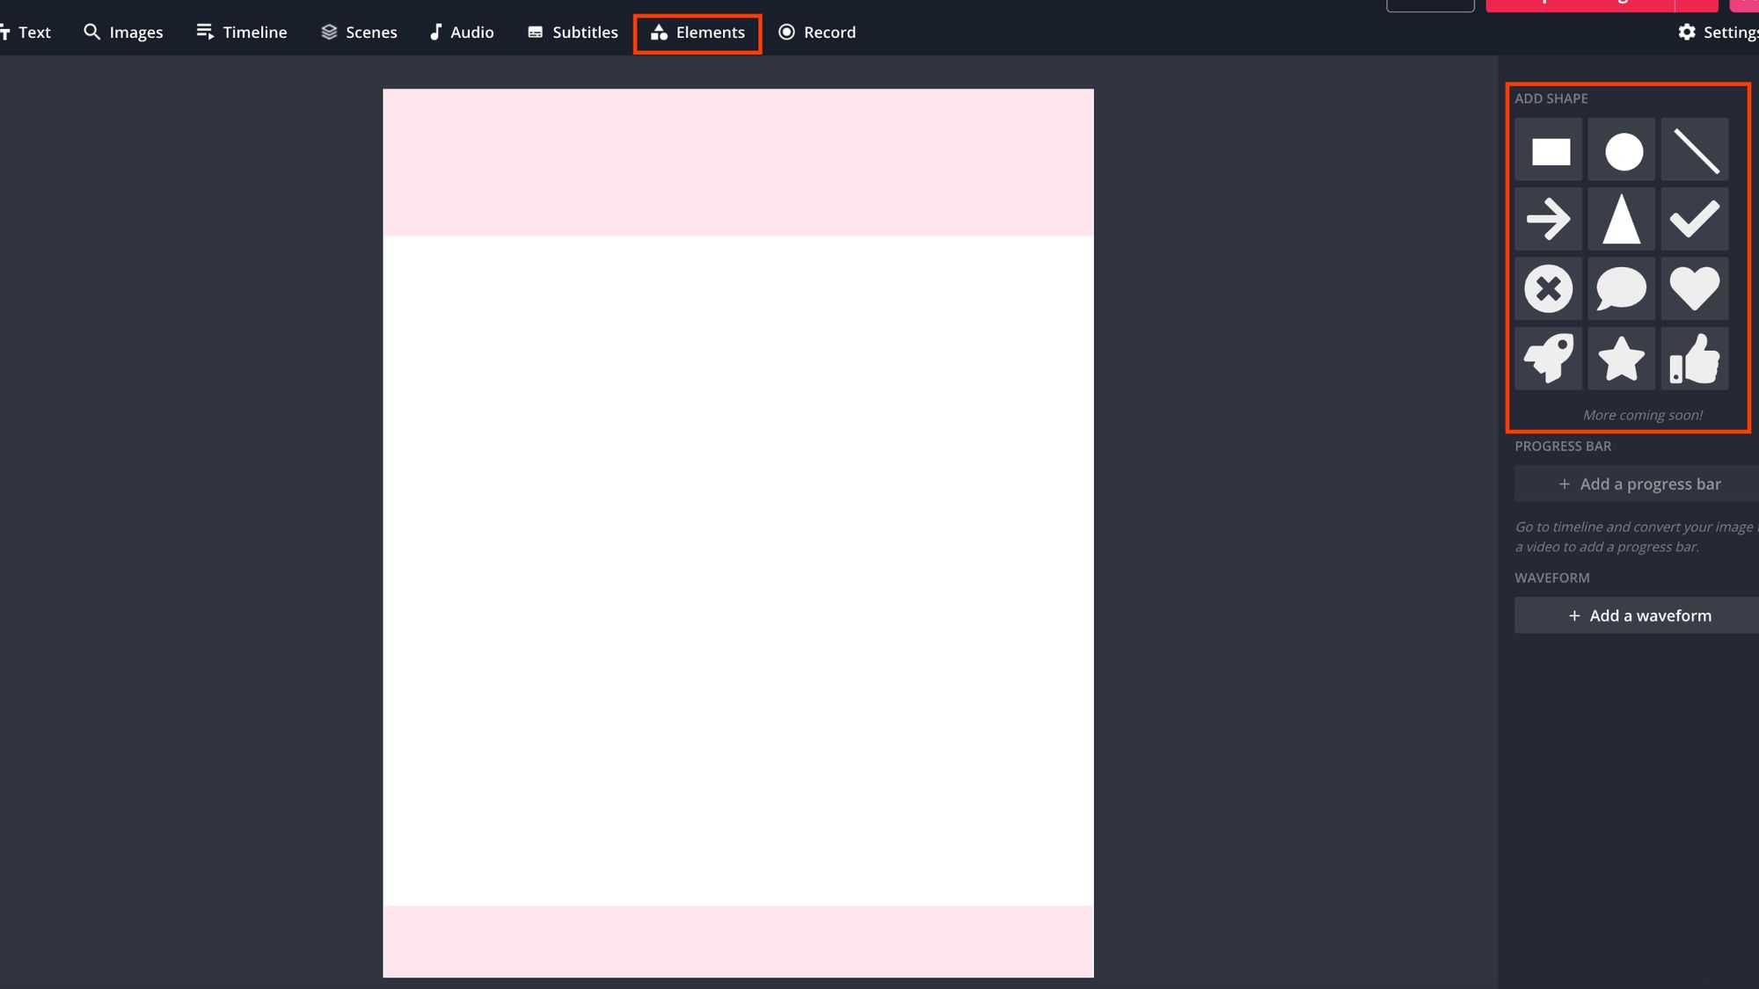Click Add a progress bar
1759x989 pixels.
click(x=1639, y=484)
